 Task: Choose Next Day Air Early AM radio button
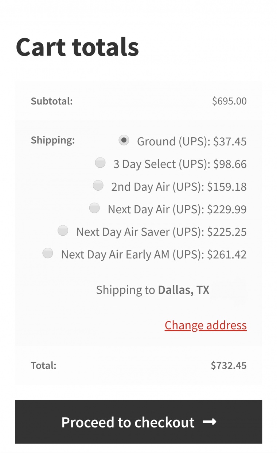[48, 253]
